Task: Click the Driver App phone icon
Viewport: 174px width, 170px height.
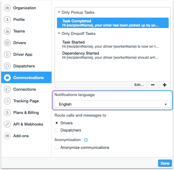Action: (x=7, y=55)
